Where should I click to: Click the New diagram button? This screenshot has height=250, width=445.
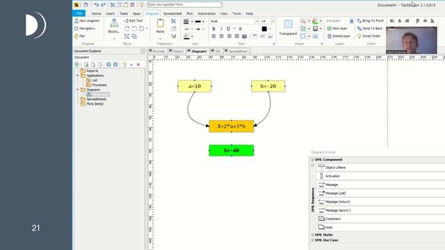87,21
